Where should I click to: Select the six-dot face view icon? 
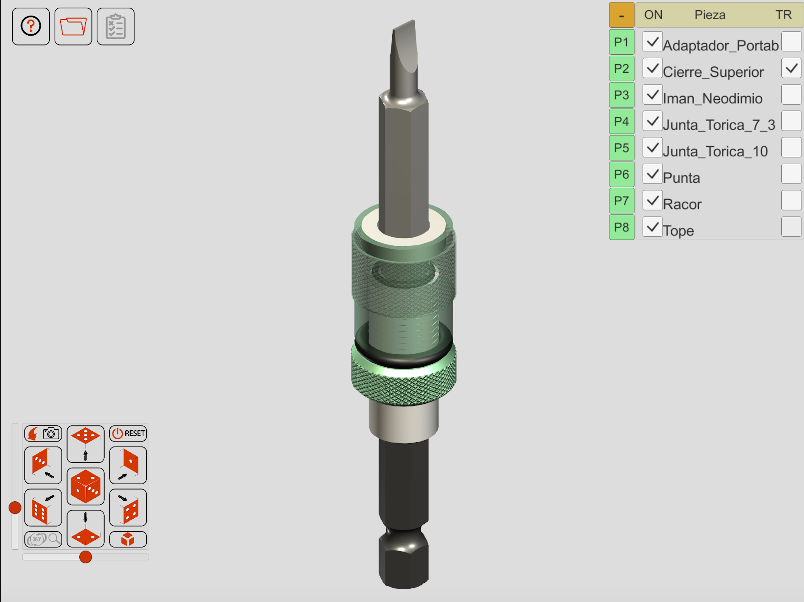pyautogui.click(x=43, y=508)
